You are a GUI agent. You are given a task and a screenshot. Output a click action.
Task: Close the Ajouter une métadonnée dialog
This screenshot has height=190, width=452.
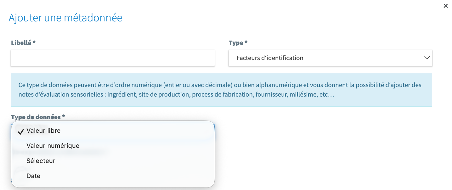[x=445, y=6]
